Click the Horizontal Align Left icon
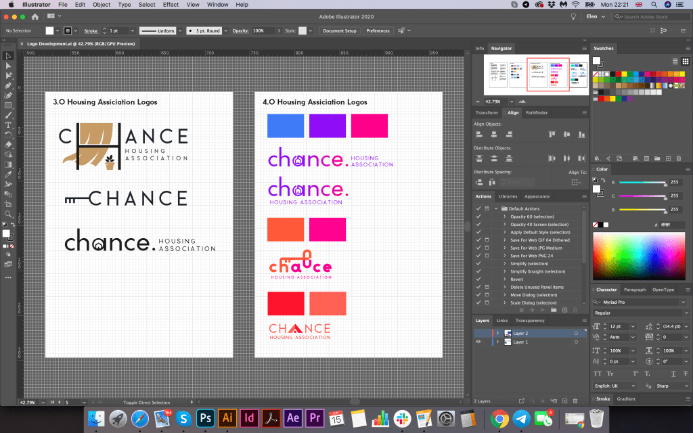 click(479, 135)
